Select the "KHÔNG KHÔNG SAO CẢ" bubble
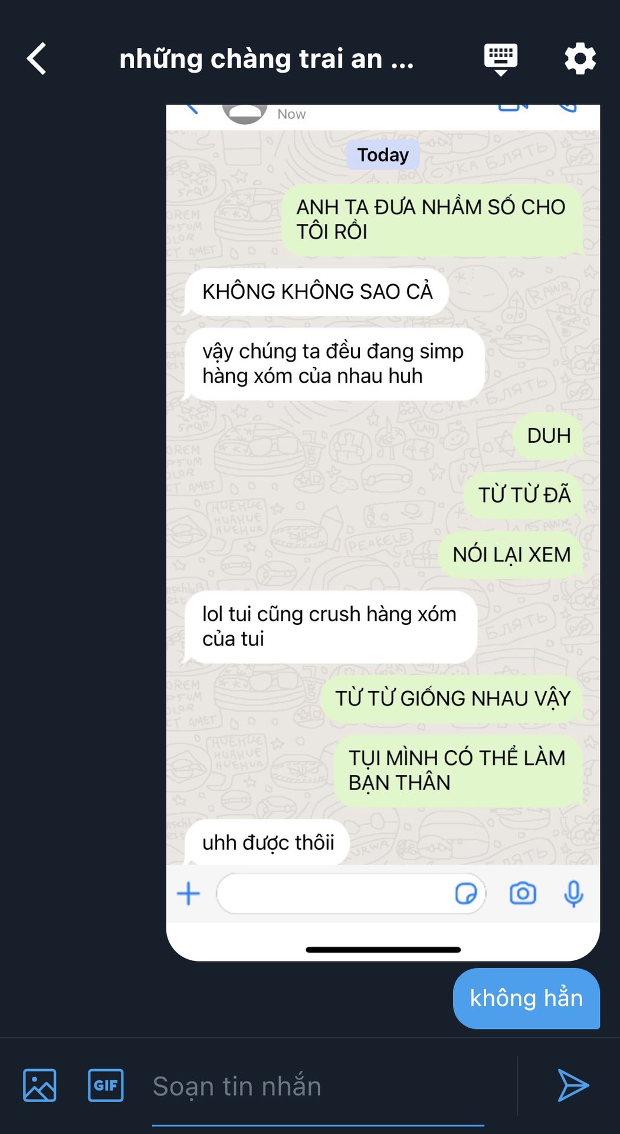 (x=317, y=292)
